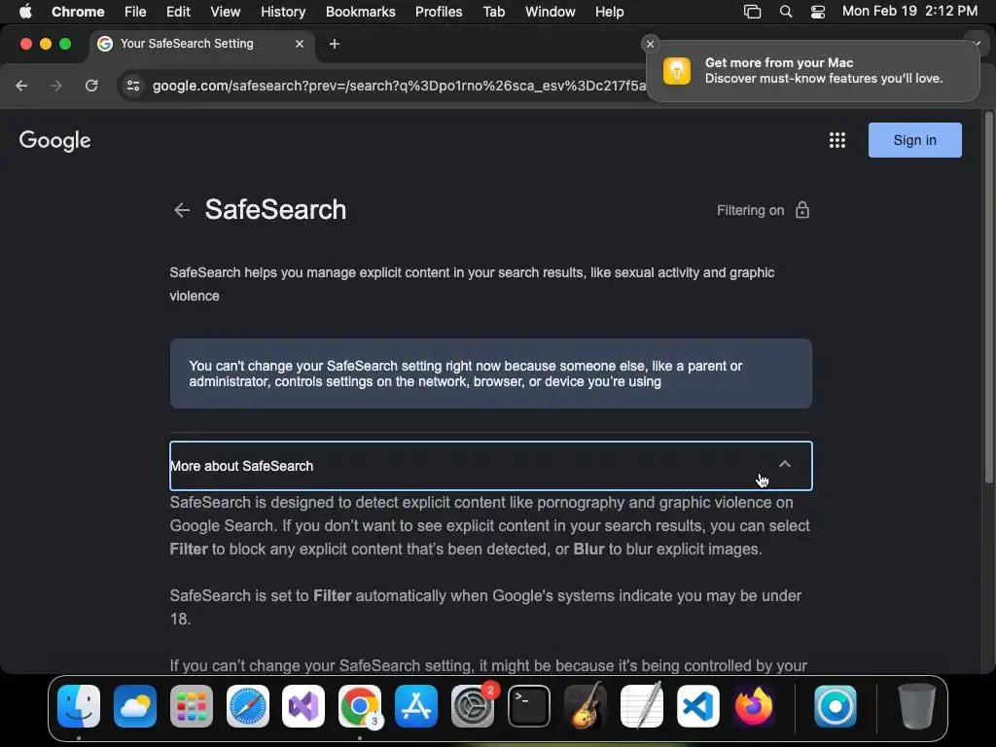996x747 pixels.
Task: Select the SafeSearch heading text
Action: pyautogui.click(x=275, y=210)
